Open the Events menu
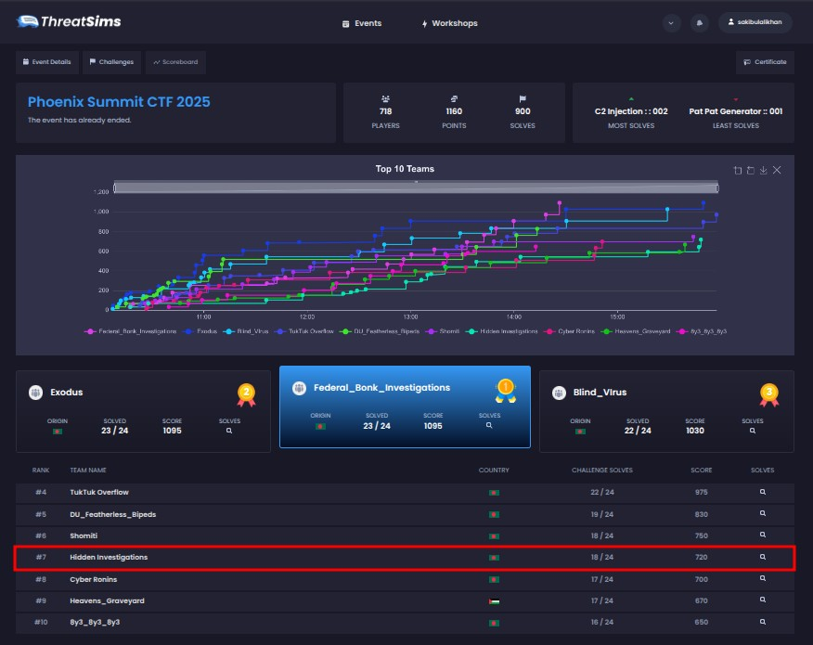 tap(362, 23)
